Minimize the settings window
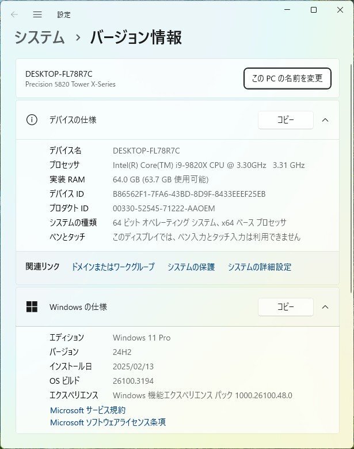The width and height of the screenshot is (354, 449). pyautogui.click(x=287, y=10)
